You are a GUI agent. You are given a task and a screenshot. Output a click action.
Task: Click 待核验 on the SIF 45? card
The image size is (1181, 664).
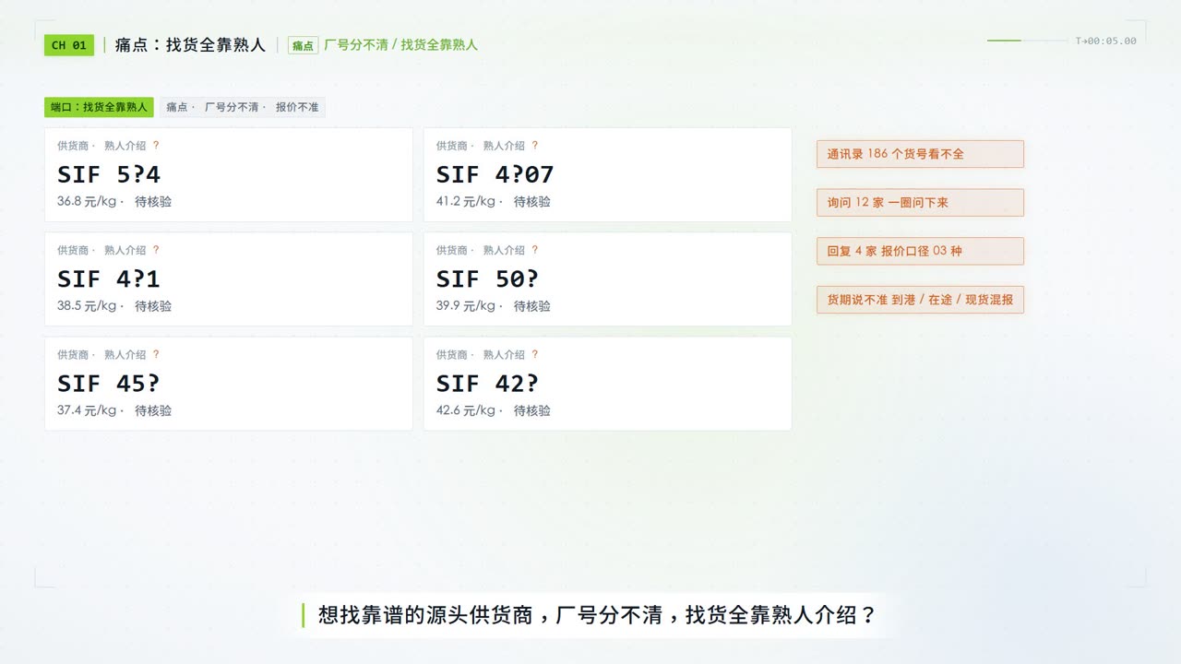point(153,410)
